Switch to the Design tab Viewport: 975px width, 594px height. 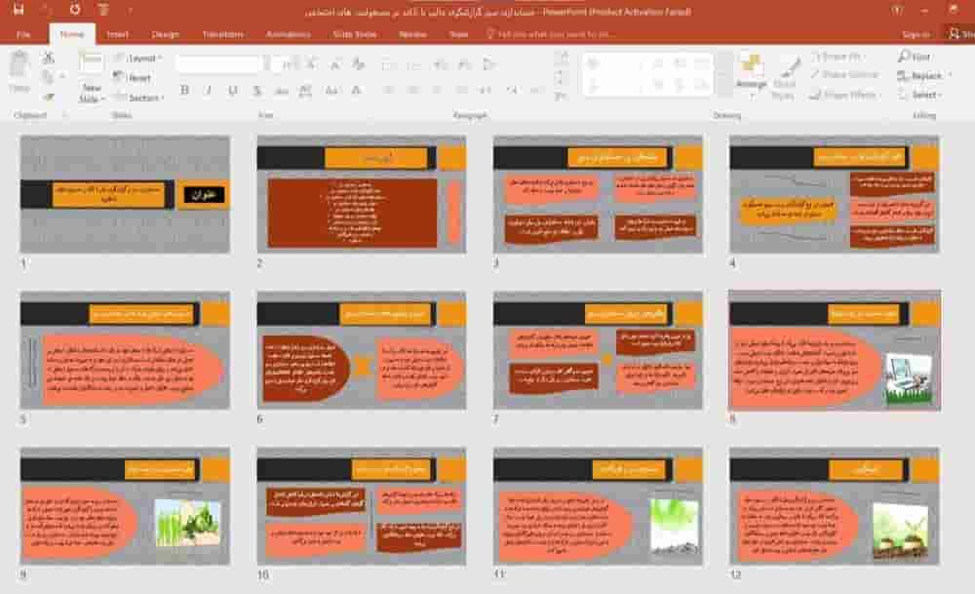(x=166, y=34)
